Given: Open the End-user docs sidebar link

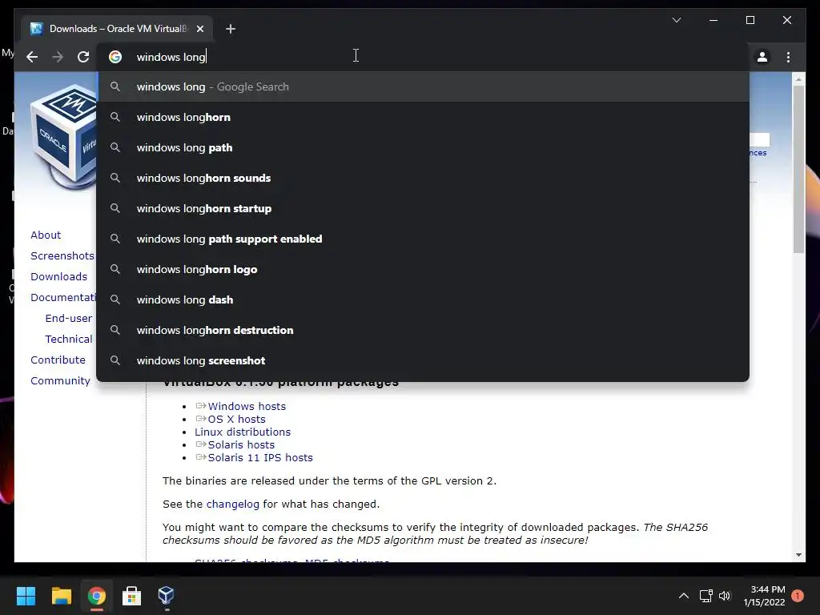Looking at the screenshot, I should click(x=69, y=318).
